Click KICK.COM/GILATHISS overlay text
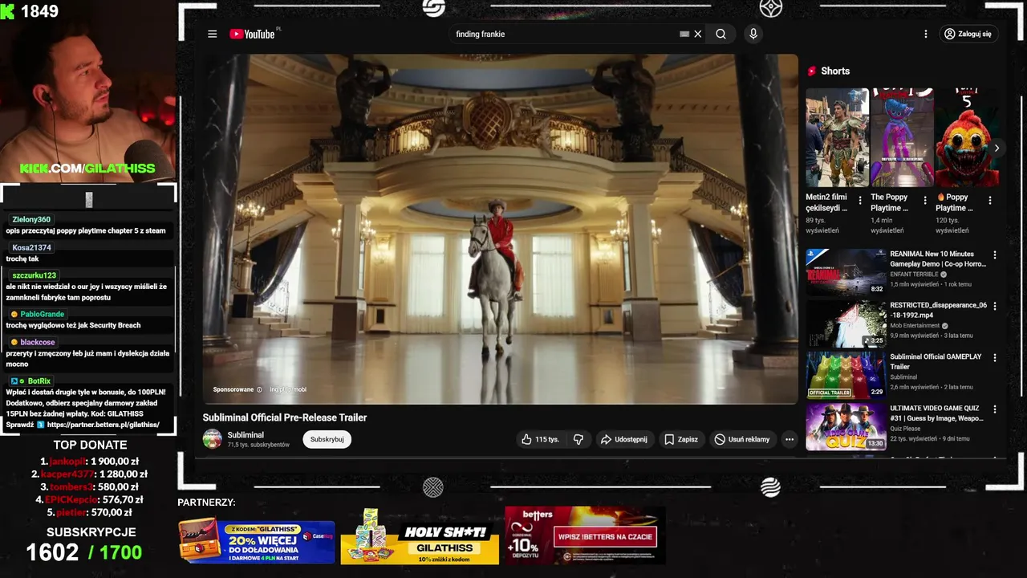 [x=87, y=169]
